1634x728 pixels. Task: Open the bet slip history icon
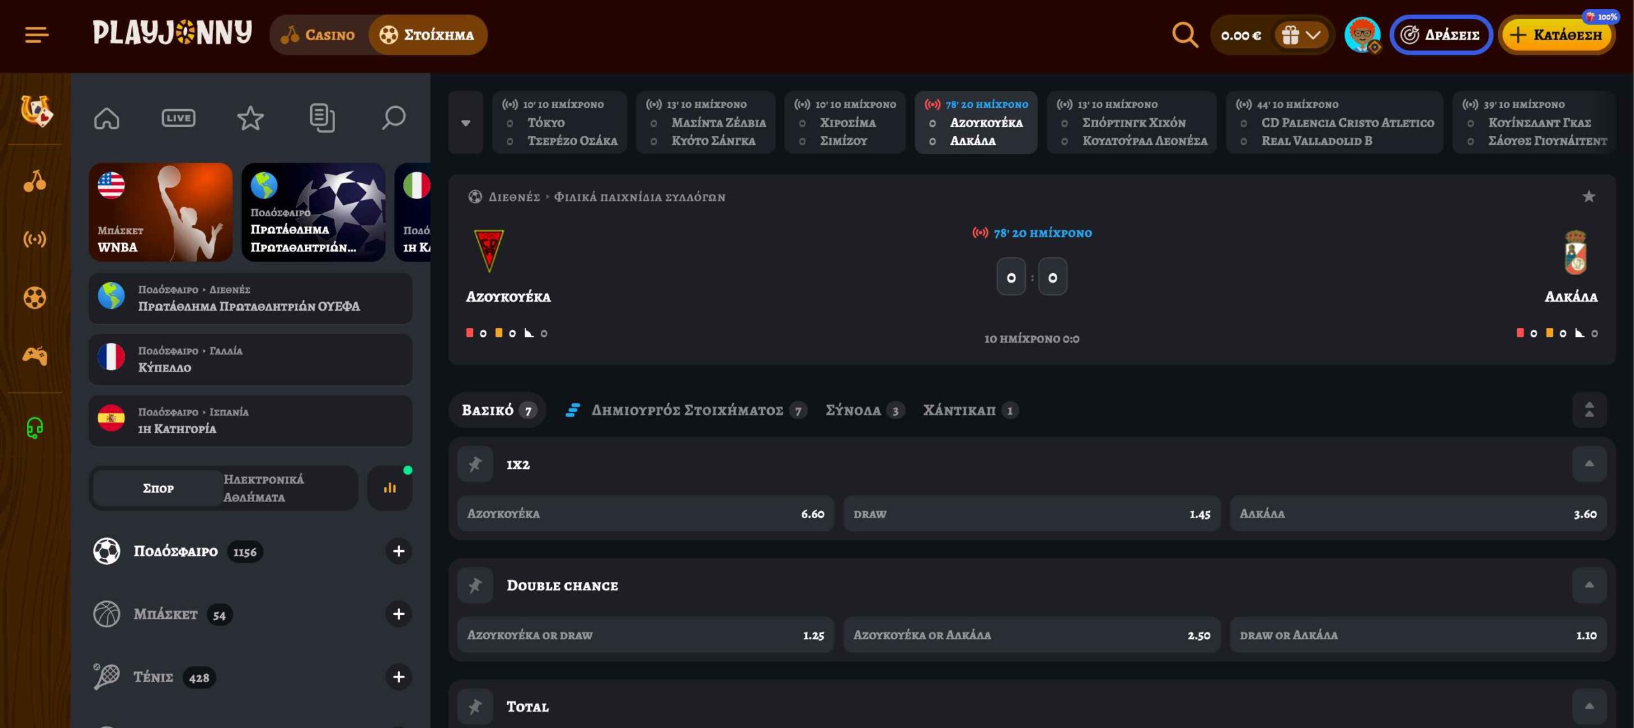(322, 118)
